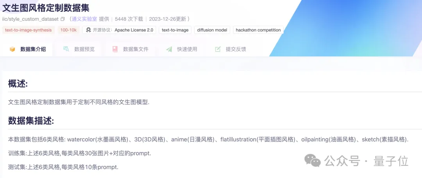Screen dimensions: 422x178
Task: Select the text-to-image tag
Action: point(175,30)
